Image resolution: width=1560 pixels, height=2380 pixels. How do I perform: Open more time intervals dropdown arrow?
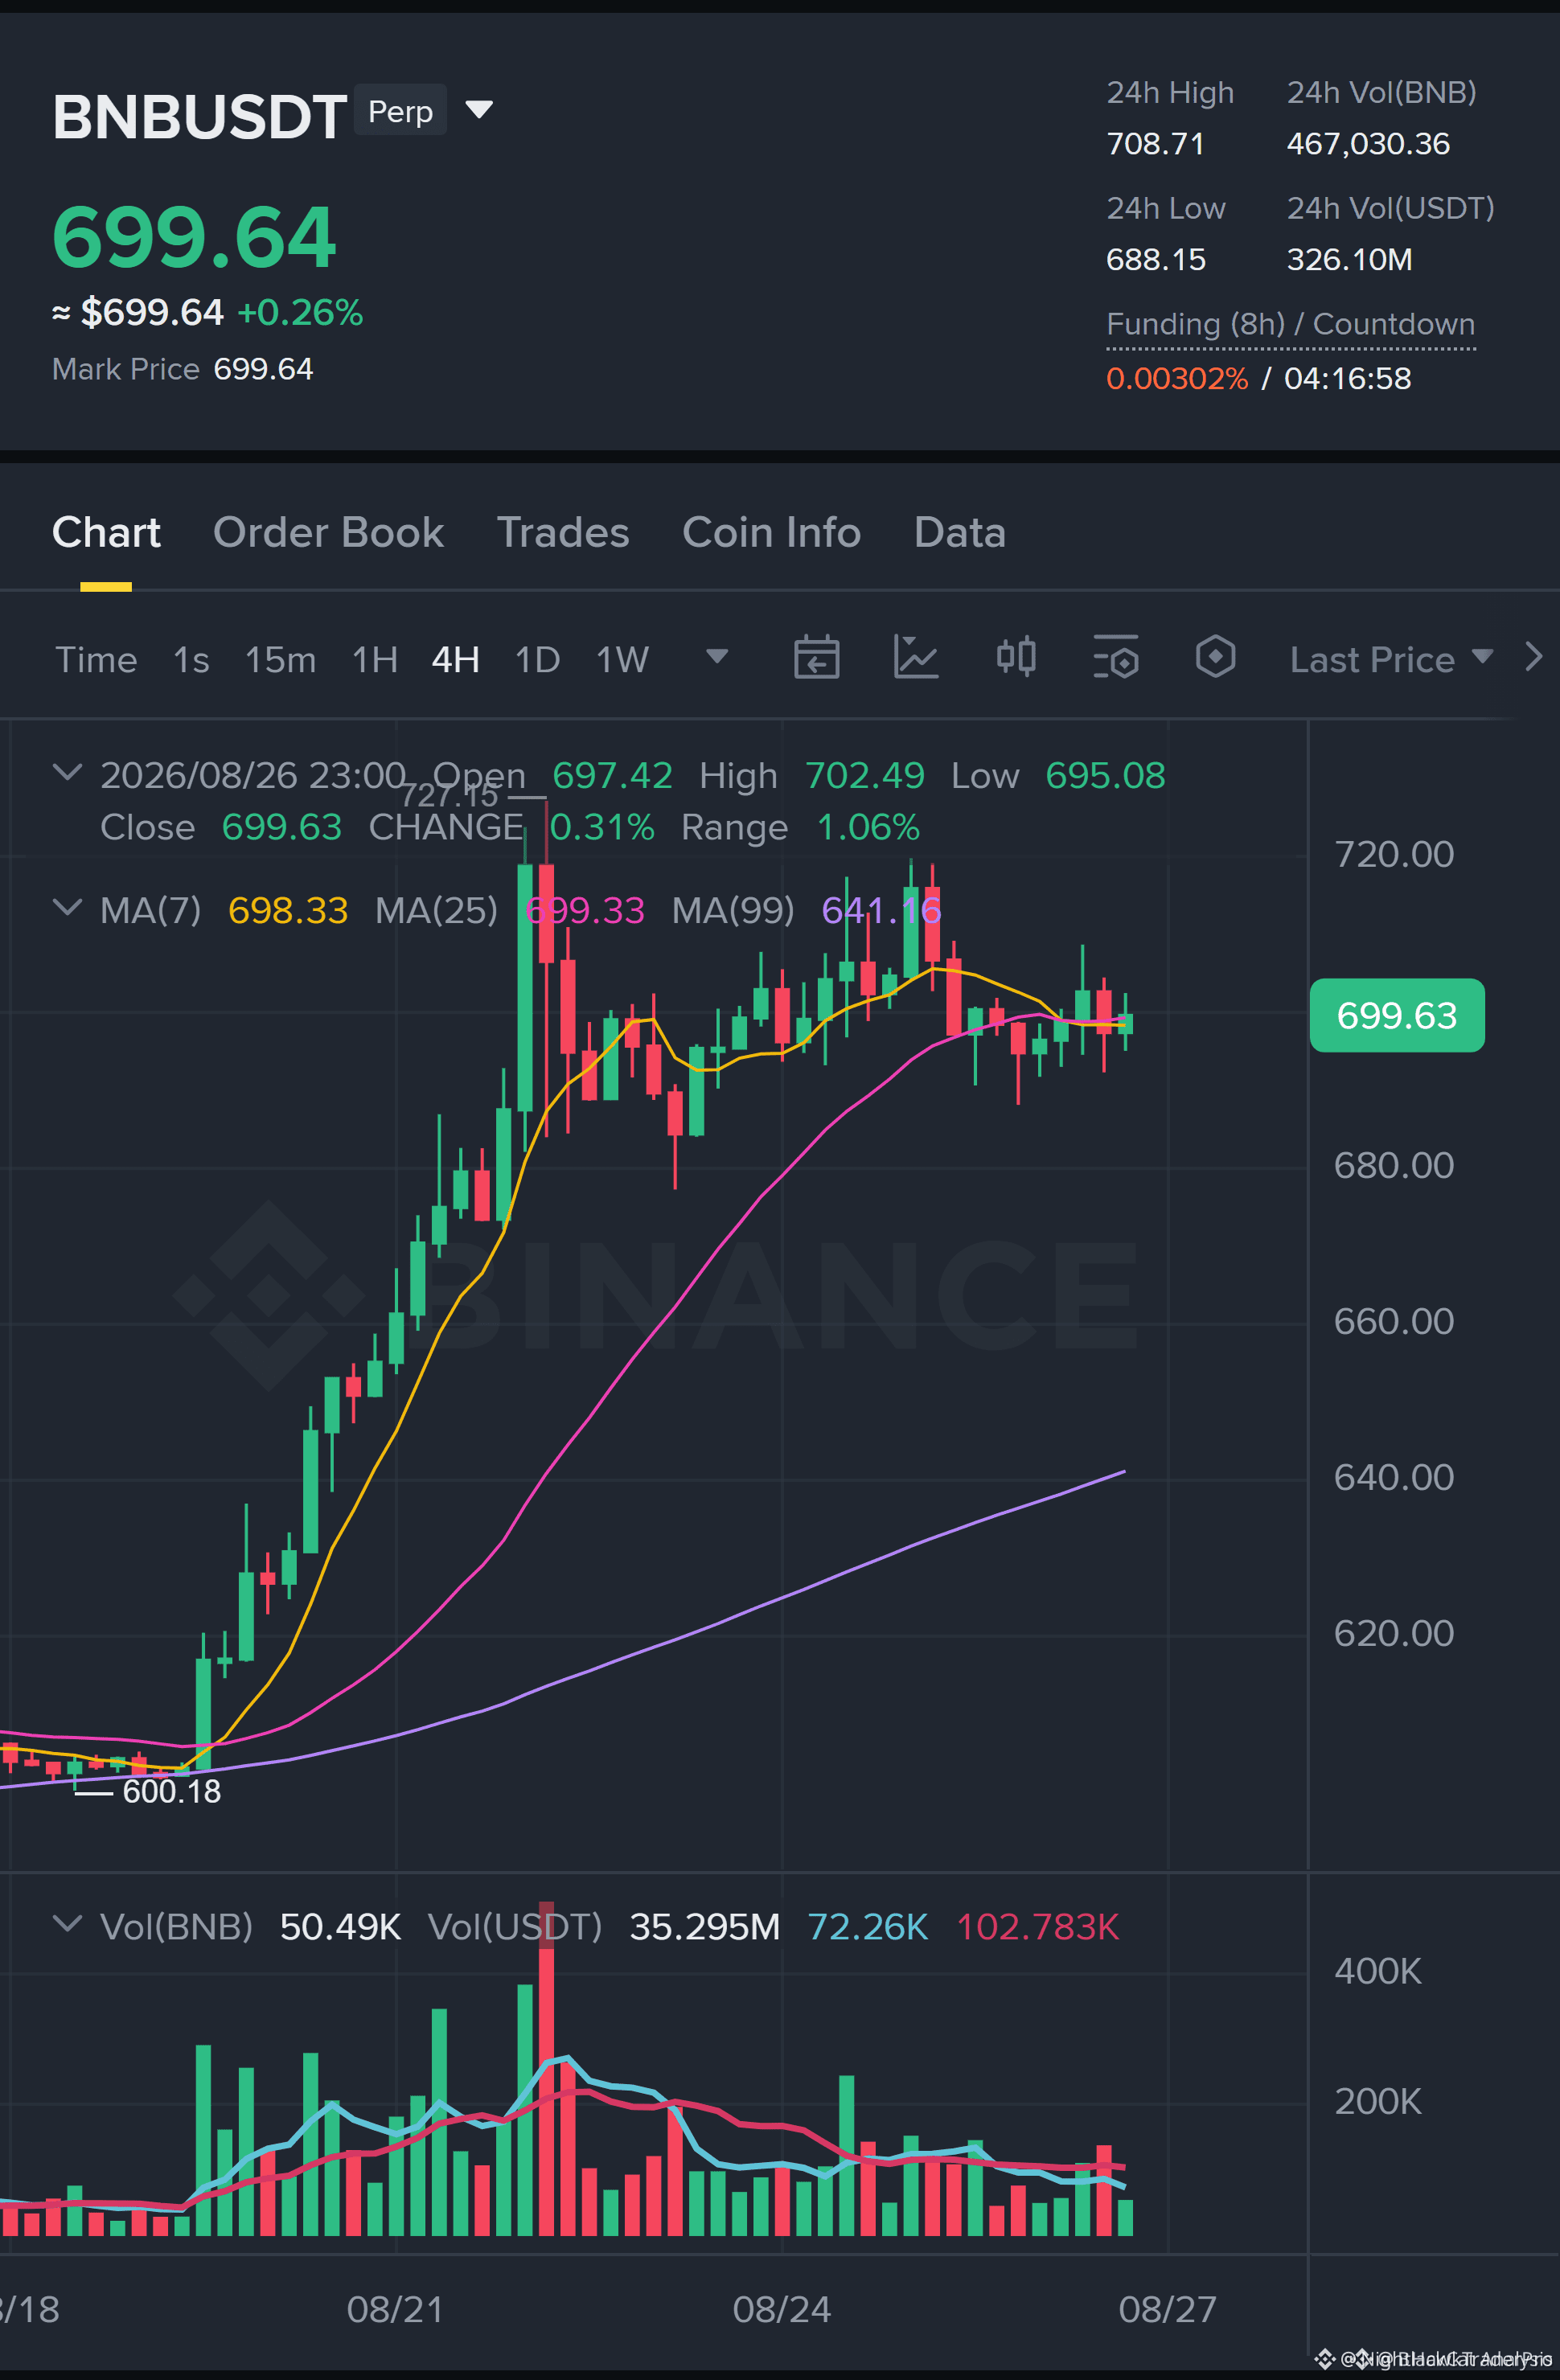pos(716,656)
